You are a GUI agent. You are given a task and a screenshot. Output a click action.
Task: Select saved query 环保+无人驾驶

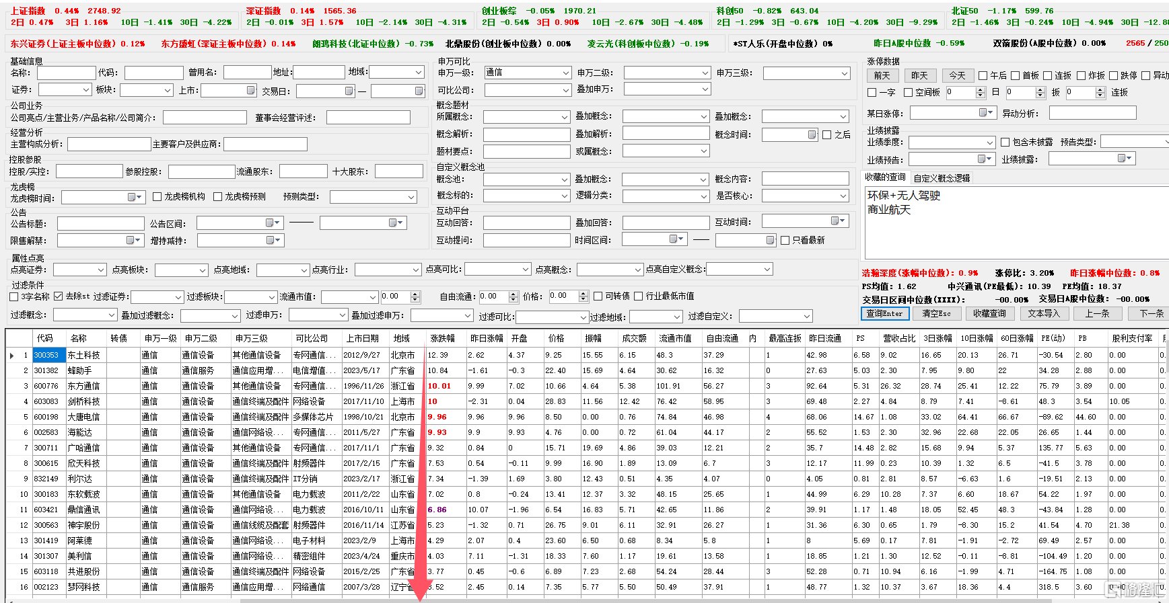[903, 196]
